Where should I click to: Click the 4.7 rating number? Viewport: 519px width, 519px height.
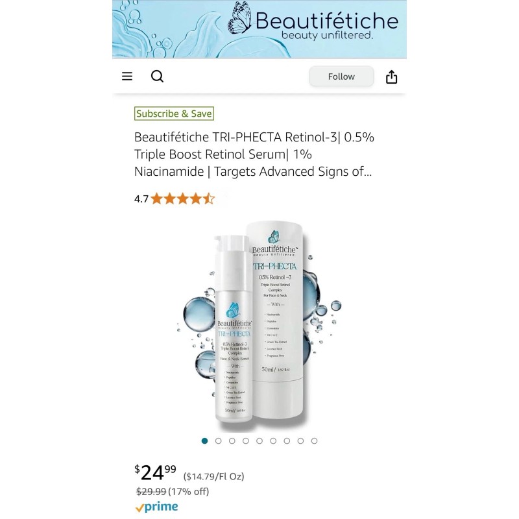click(141, 199)
